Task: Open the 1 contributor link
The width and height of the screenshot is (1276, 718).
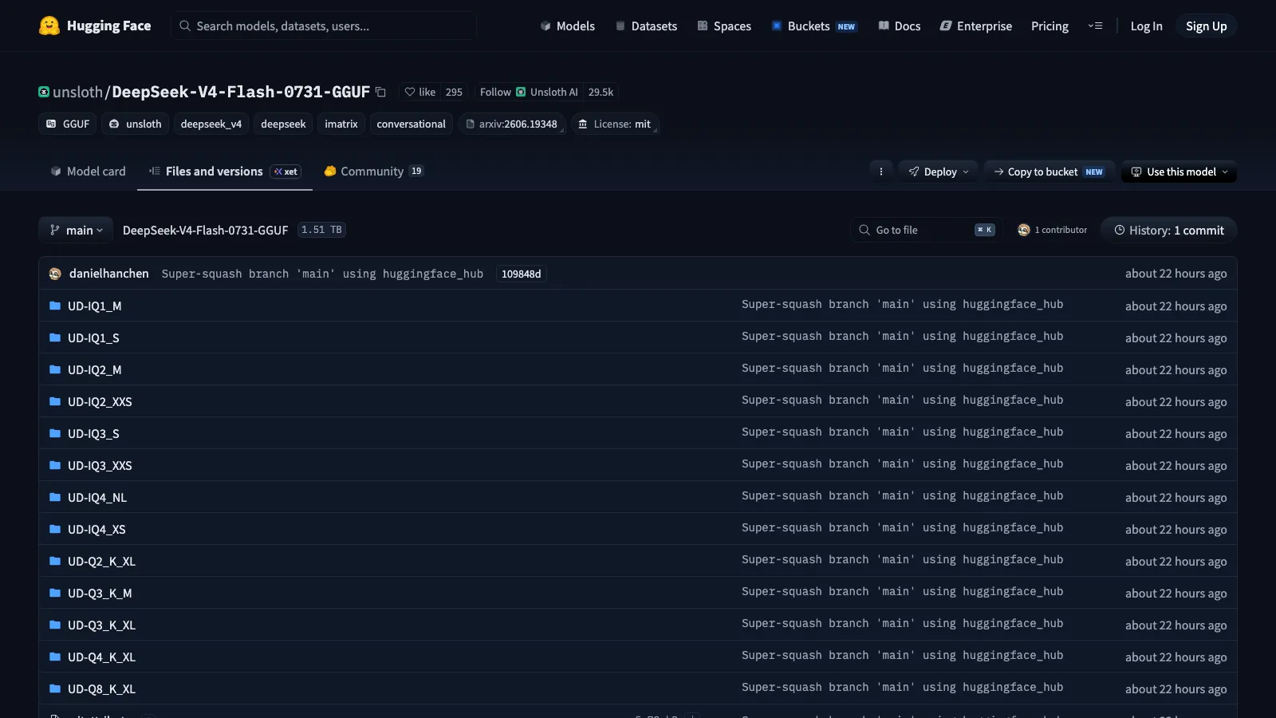Action: (1053, 230)
